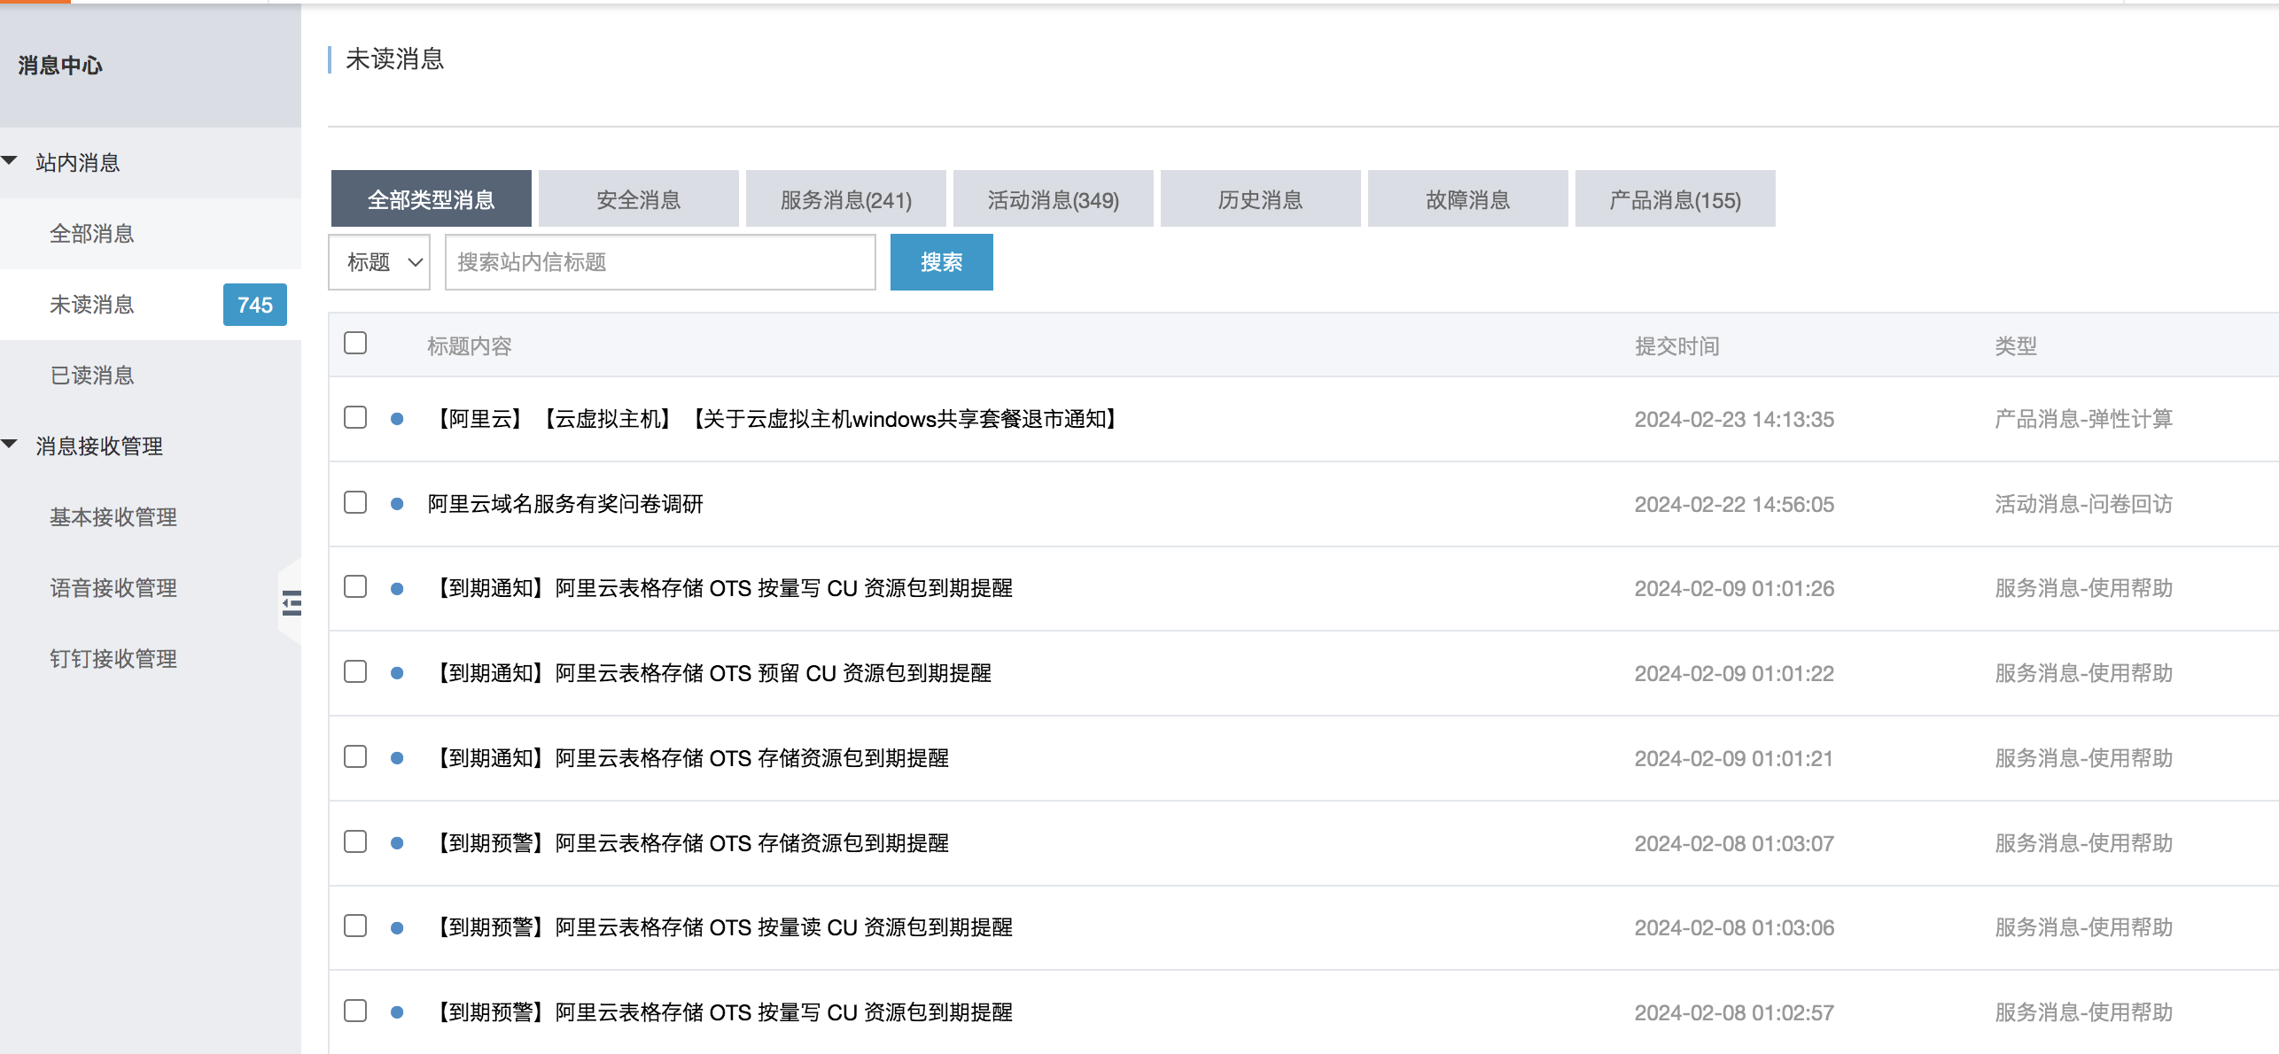Switch to the 服务消息(241) tab

(x=845, y=199)
